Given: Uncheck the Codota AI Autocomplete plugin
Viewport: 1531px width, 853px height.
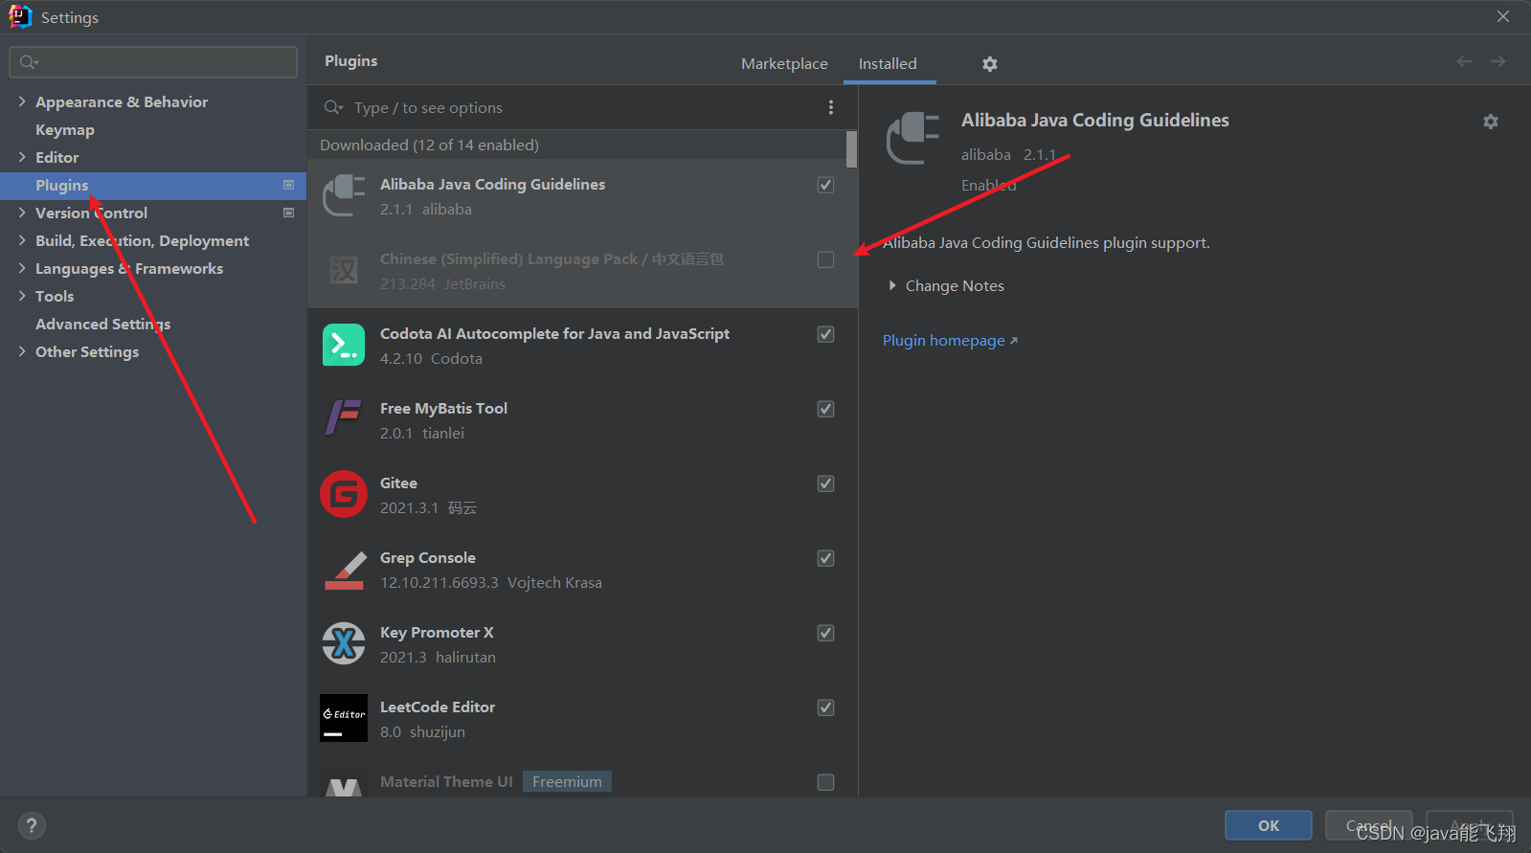Looking at the screenshot, I should point(825,334).
